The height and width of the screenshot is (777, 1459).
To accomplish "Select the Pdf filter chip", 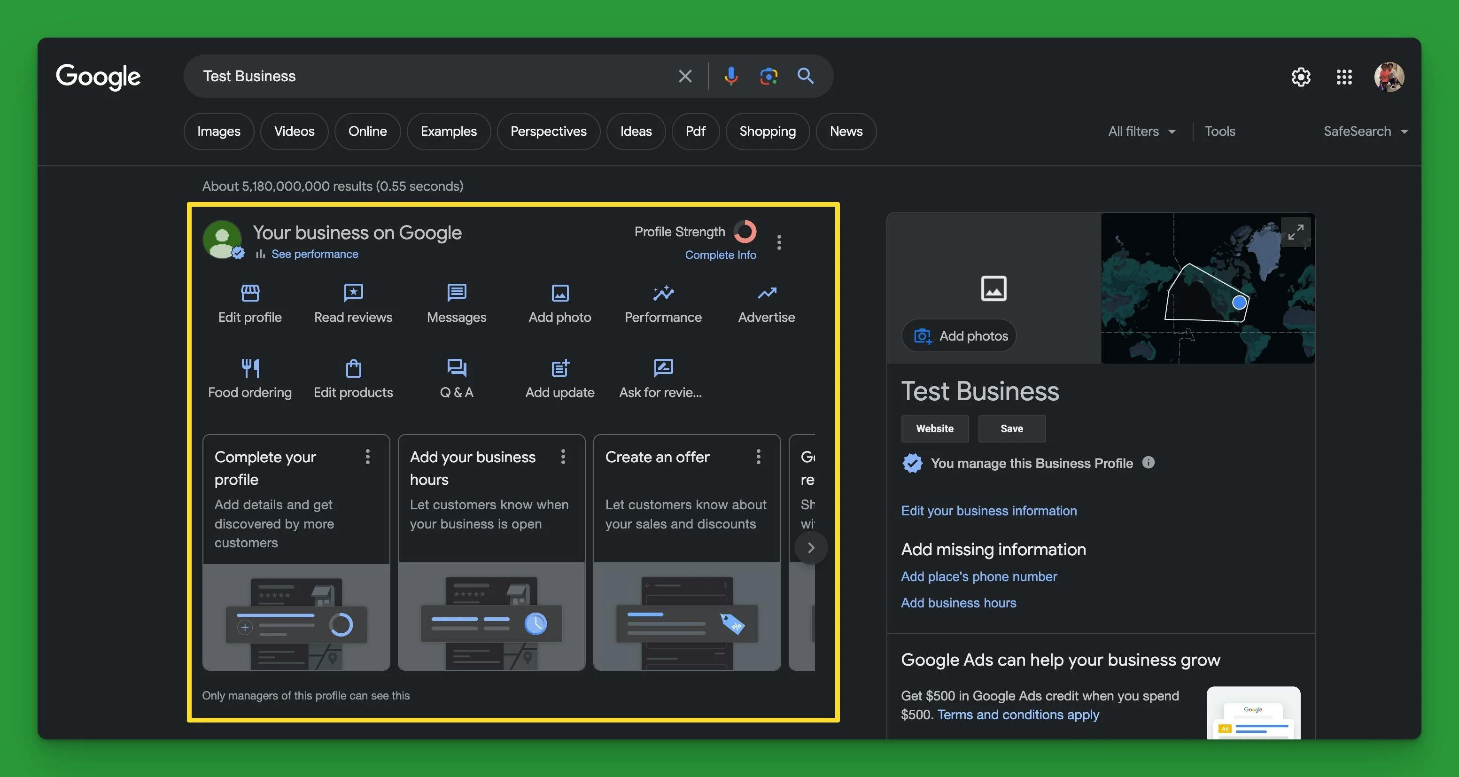I will 696,132.
